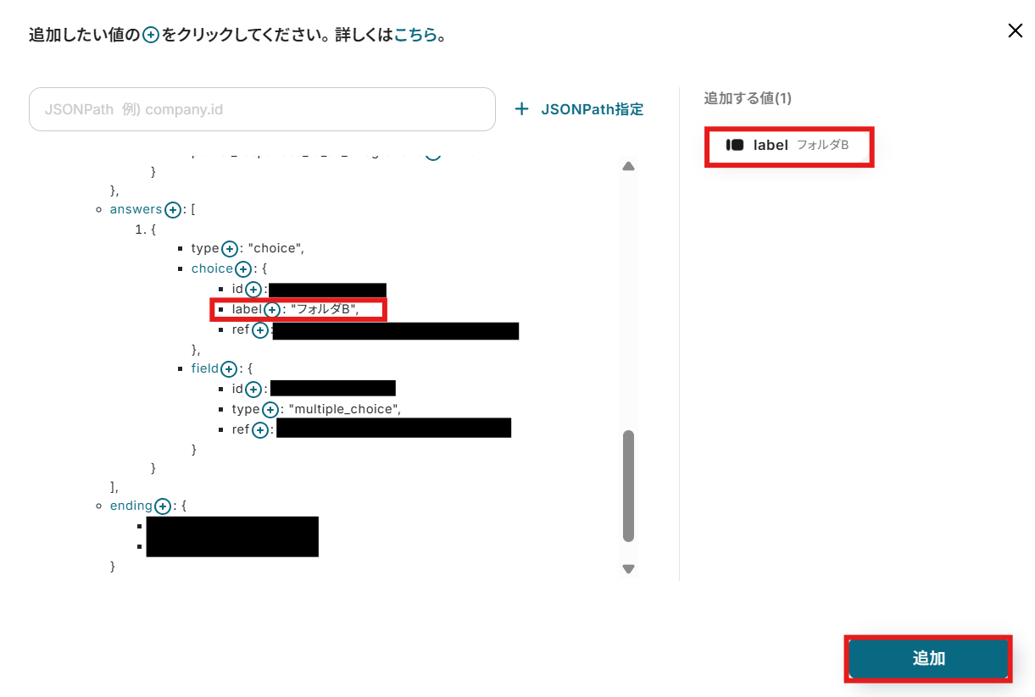Click the 追加 button
The image size is (1035, 697).
click(x=928, y=658)
